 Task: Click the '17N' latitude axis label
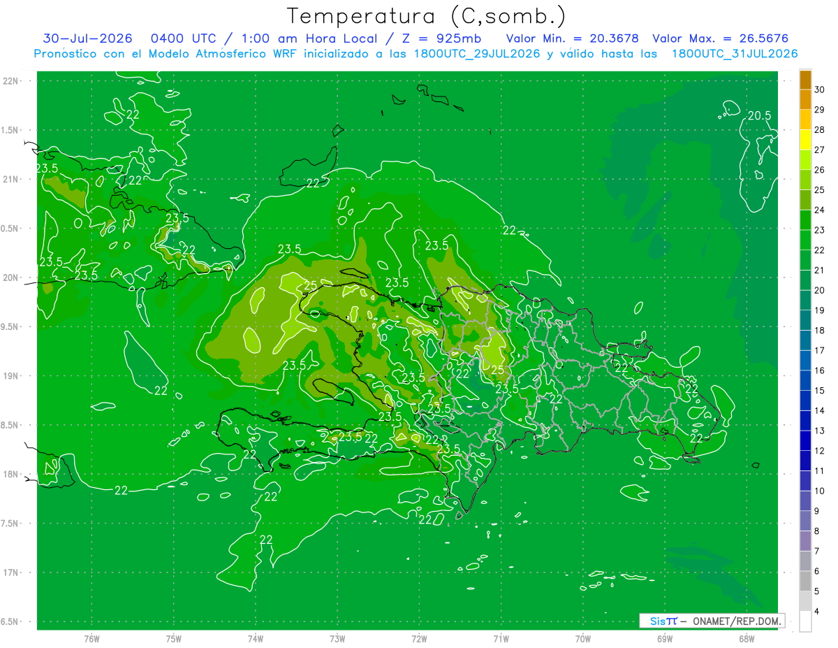pos(12,573)
